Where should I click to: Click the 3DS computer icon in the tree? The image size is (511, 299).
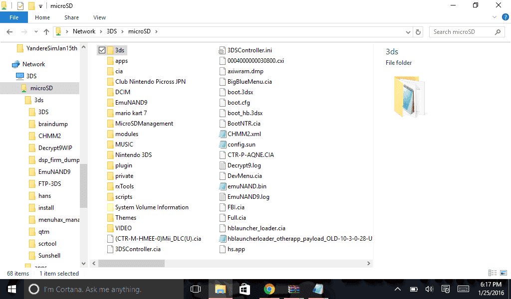[20, 76]
